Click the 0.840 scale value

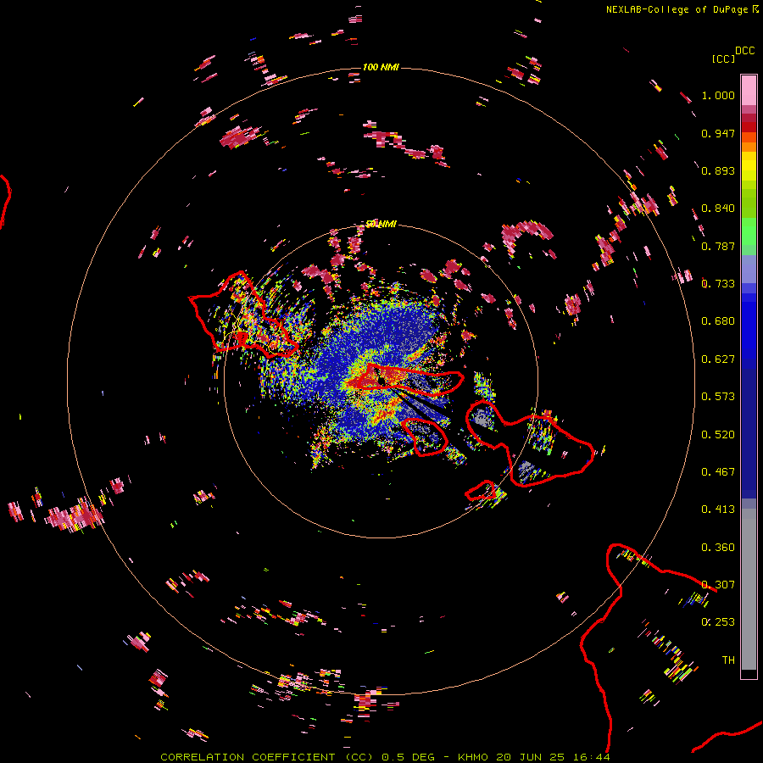[x=718, y=209]
